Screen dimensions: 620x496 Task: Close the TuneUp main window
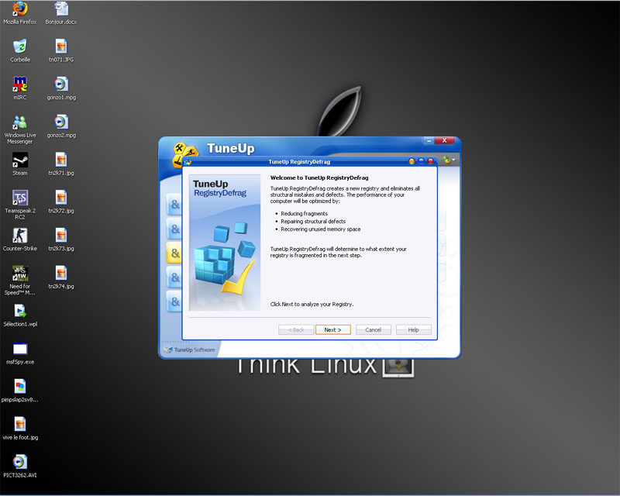[444, 141]
